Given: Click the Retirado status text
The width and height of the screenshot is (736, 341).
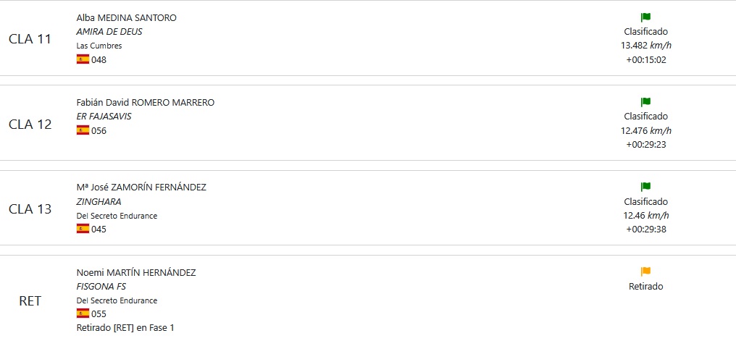Looking at the screenshot, I should 645,287.
